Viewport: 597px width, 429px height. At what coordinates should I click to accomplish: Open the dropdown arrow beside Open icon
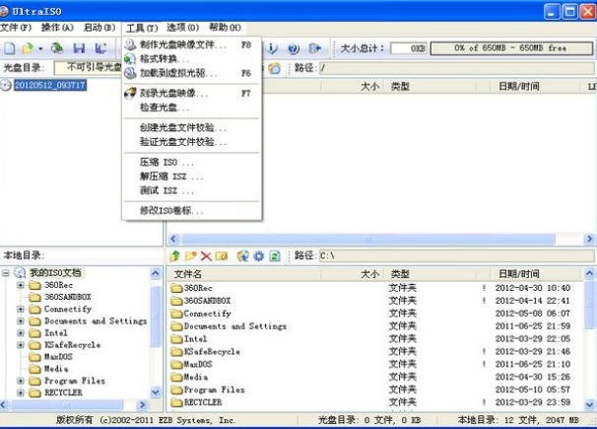(40, 48)
